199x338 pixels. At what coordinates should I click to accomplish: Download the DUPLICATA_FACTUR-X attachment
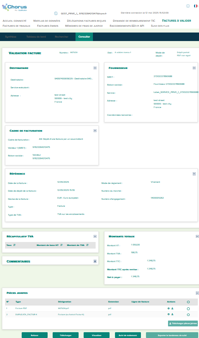(x=172, y=314)
